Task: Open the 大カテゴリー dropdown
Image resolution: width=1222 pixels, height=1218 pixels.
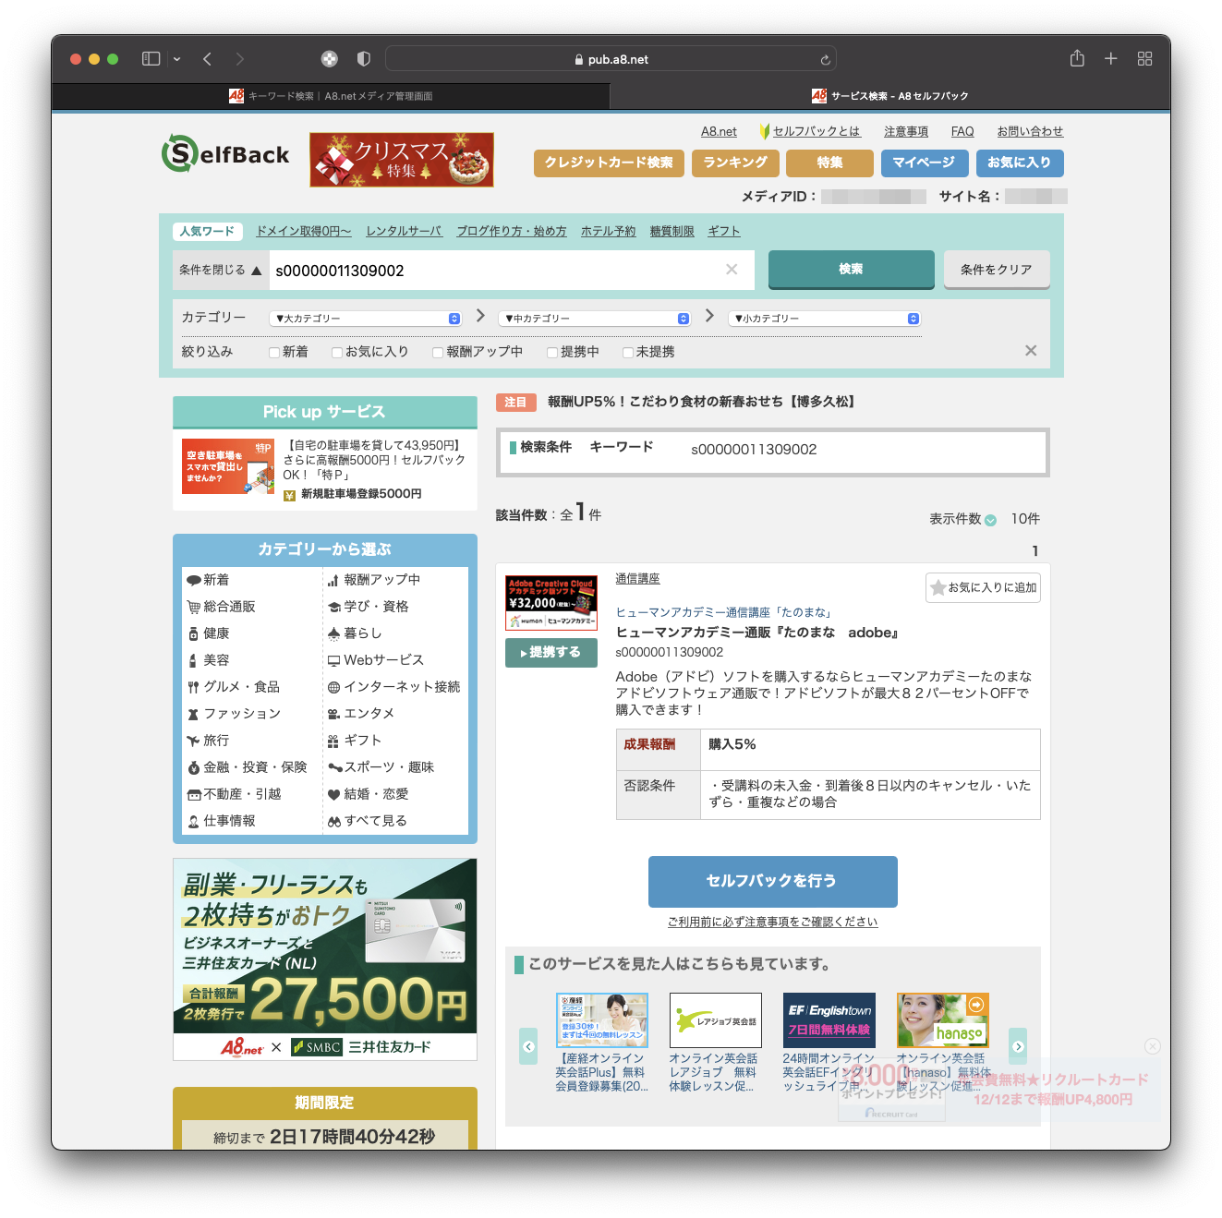Action: (365, 319)
